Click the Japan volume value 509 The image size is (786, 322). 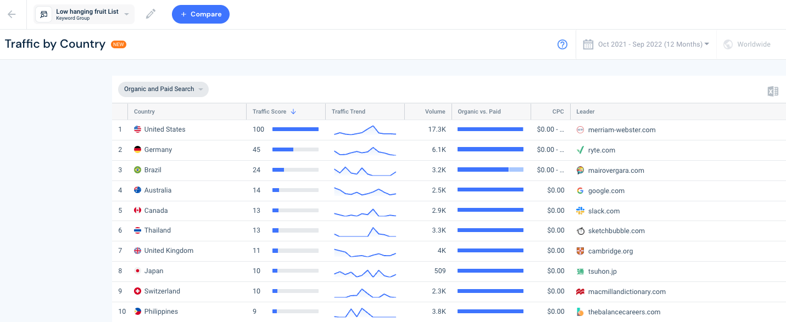tap(439, 271)
